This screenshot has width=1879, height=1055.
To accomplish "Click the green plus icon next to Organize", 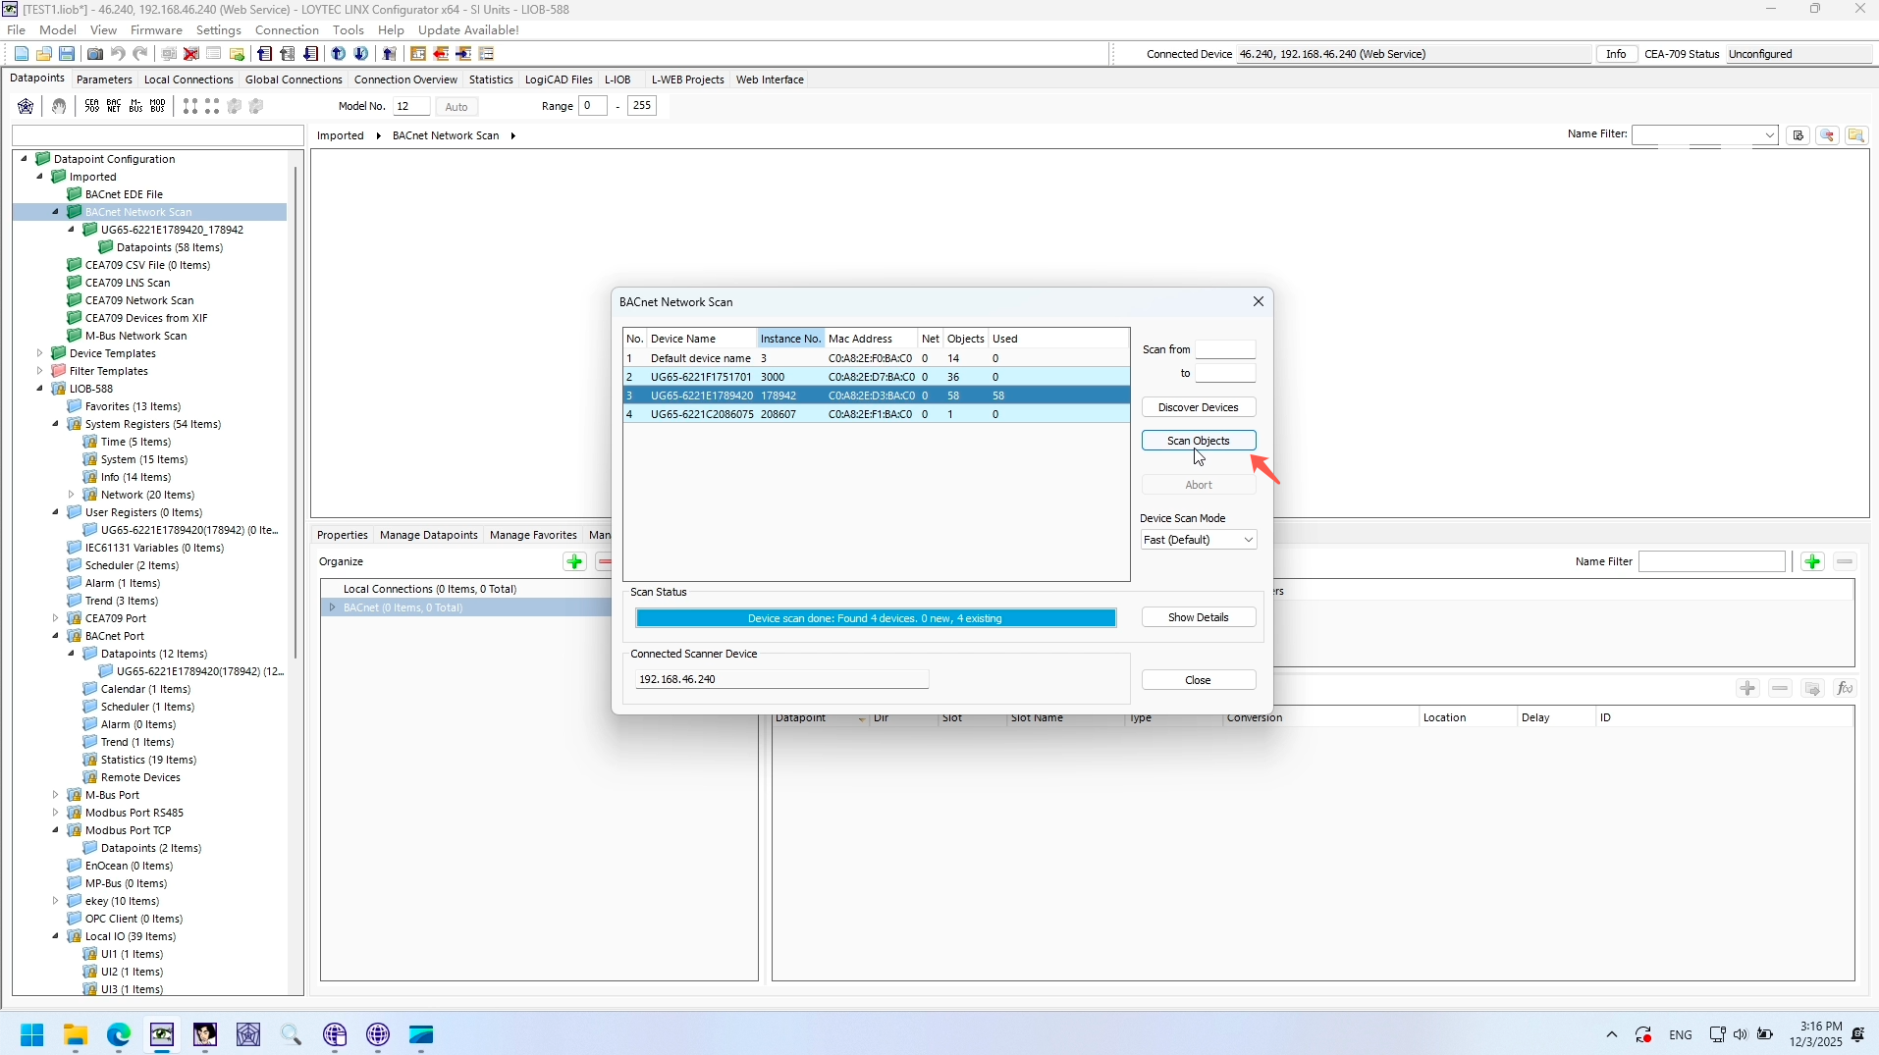I will point(574,561).
